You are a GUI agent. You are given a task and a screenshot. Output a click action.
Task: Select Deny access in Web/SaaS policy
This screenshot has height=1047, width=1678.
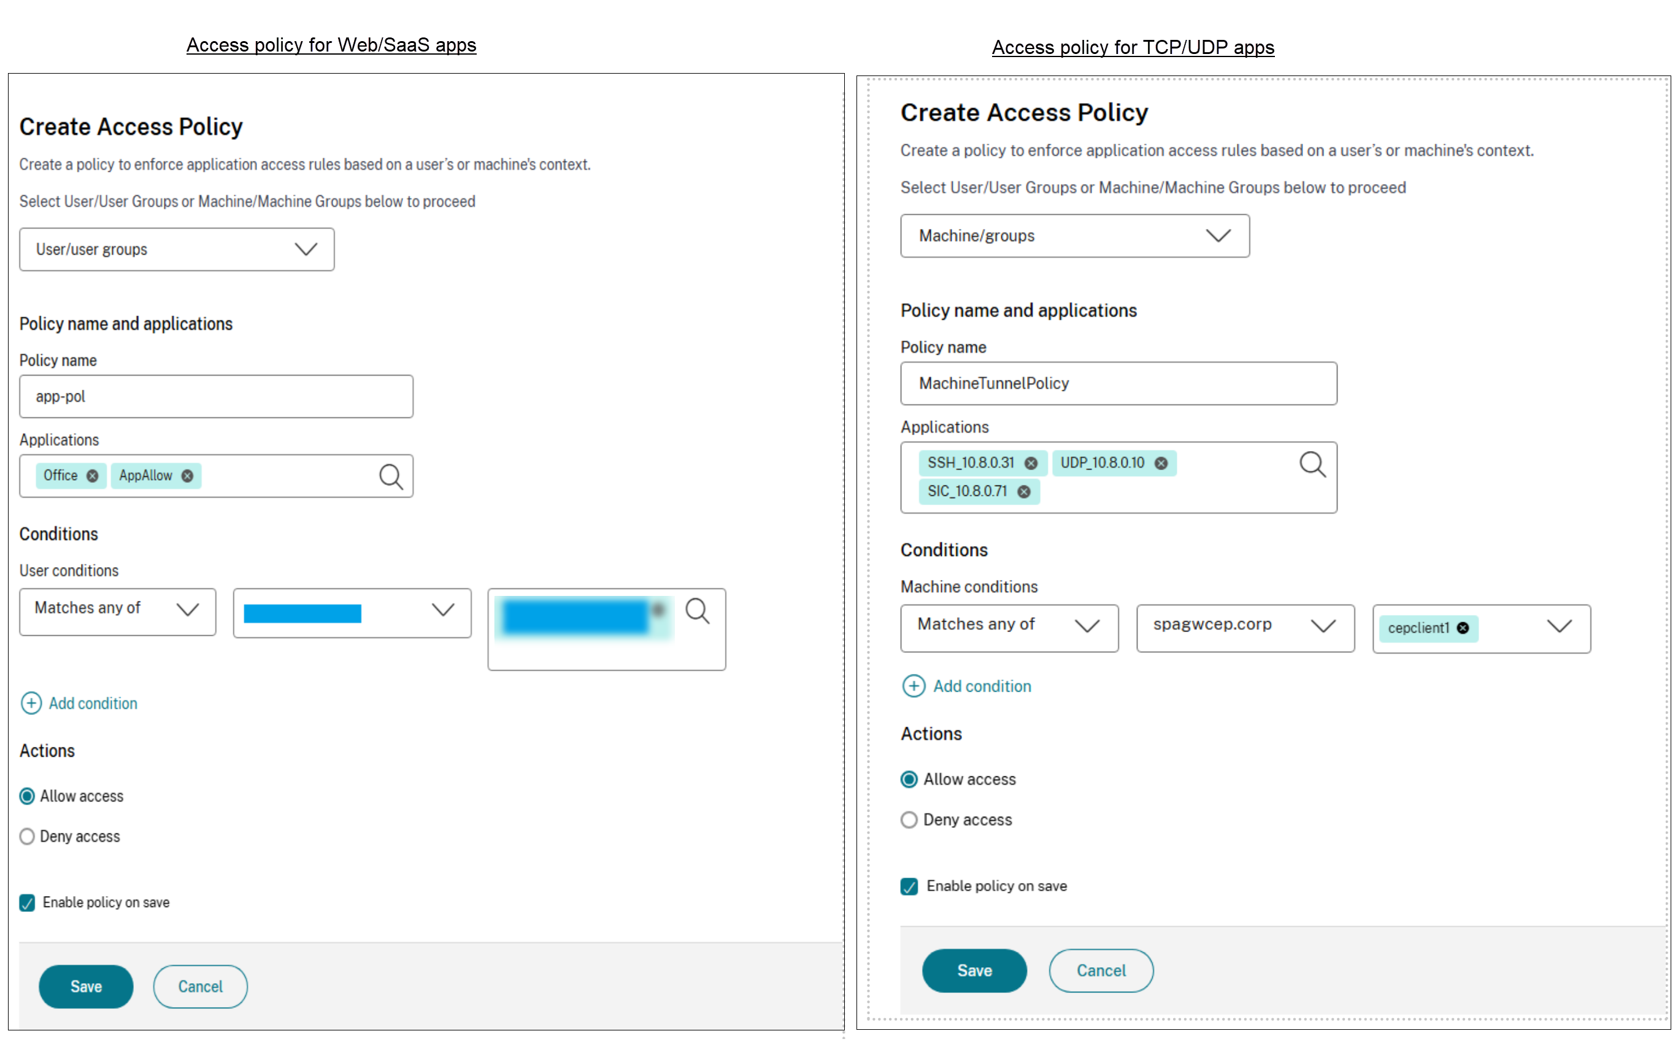(27, 836)
